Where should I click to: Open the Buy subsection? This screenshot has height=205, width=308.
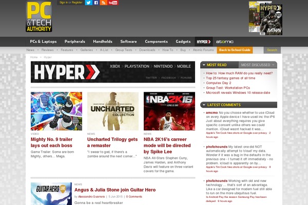[183, 50]
